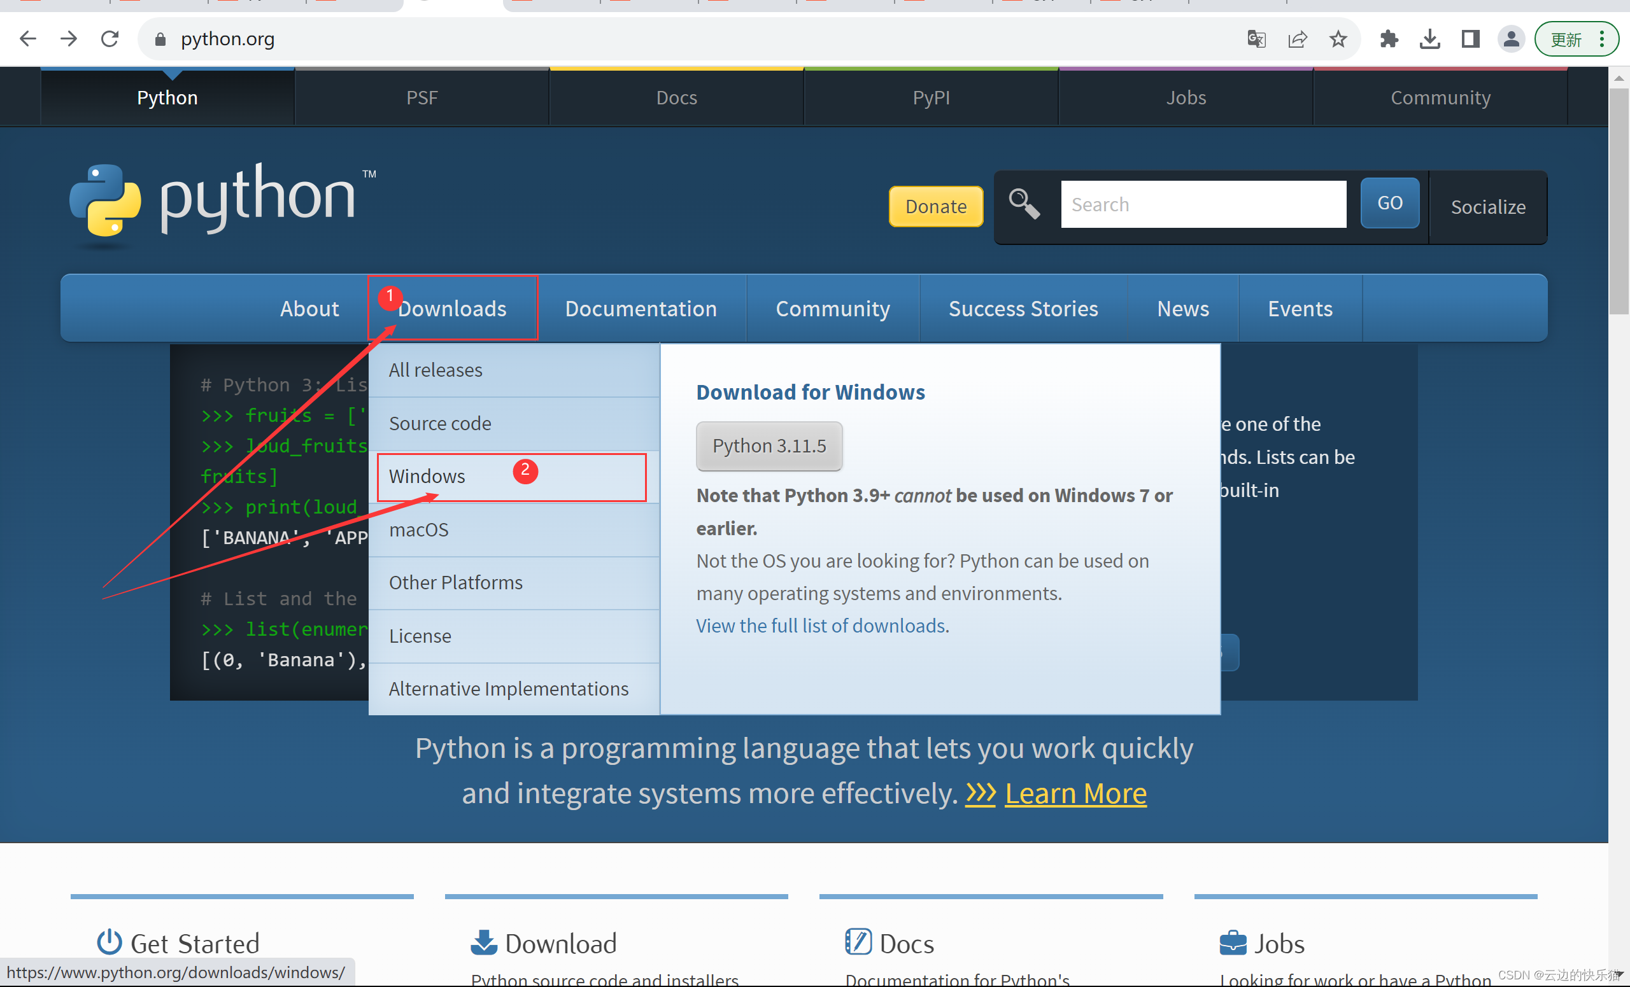Open browser downloads tray icon
This screenshot has width=1630, height=987.
coord(1429,39)
